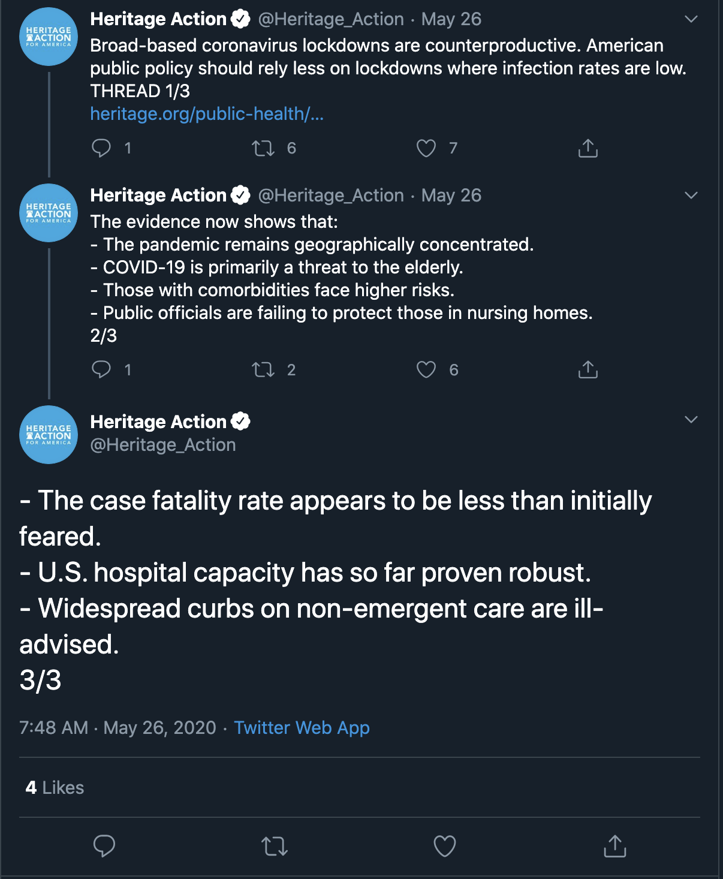Image resolution: width=723 pixels, height=879 pixels.
Task: View the 4 Likes list
Action: point(55,787)
